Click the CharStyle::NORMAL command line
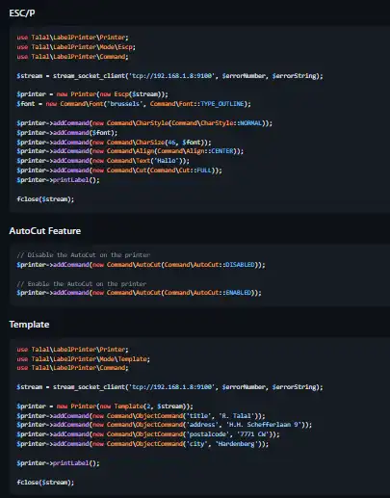The height and width of the screenshot is (498, 390). point(144,123)
